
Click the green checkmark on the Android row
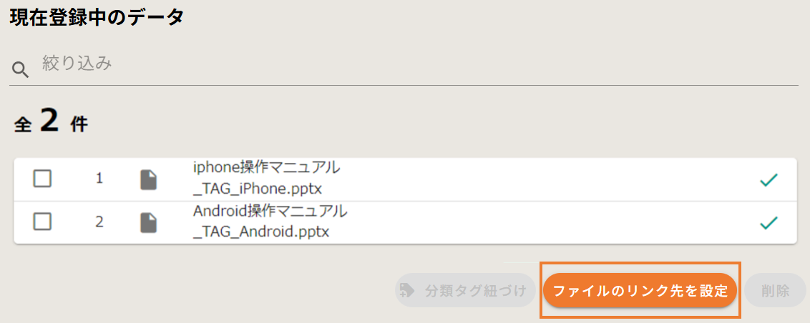point(768,223)
